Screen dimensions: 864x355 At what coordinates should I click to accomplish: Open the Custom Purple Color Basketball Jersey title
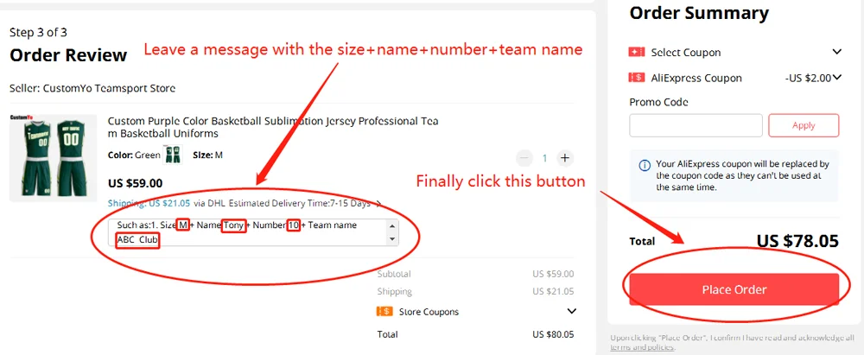tap(273, 127)
